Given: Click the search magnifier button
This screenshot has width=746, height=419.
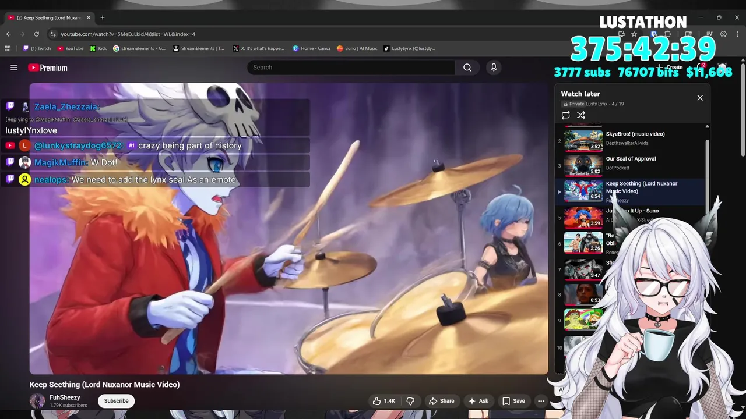Looking at the screenshot, I should point(467,68).
